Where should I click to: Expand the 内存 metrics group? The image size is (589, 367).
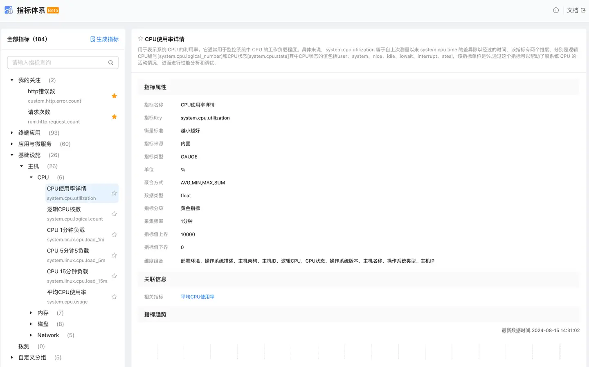(x=31, y=313)
